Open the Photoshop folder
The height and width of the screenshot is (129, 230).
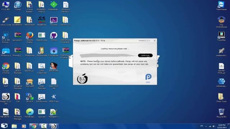click(29, 52)
